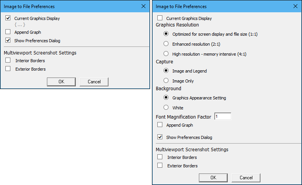The height and width of the screenshot is (185, 302).
Task: Select Graphics Appearance Setting background
Action: tap(166, 97)
